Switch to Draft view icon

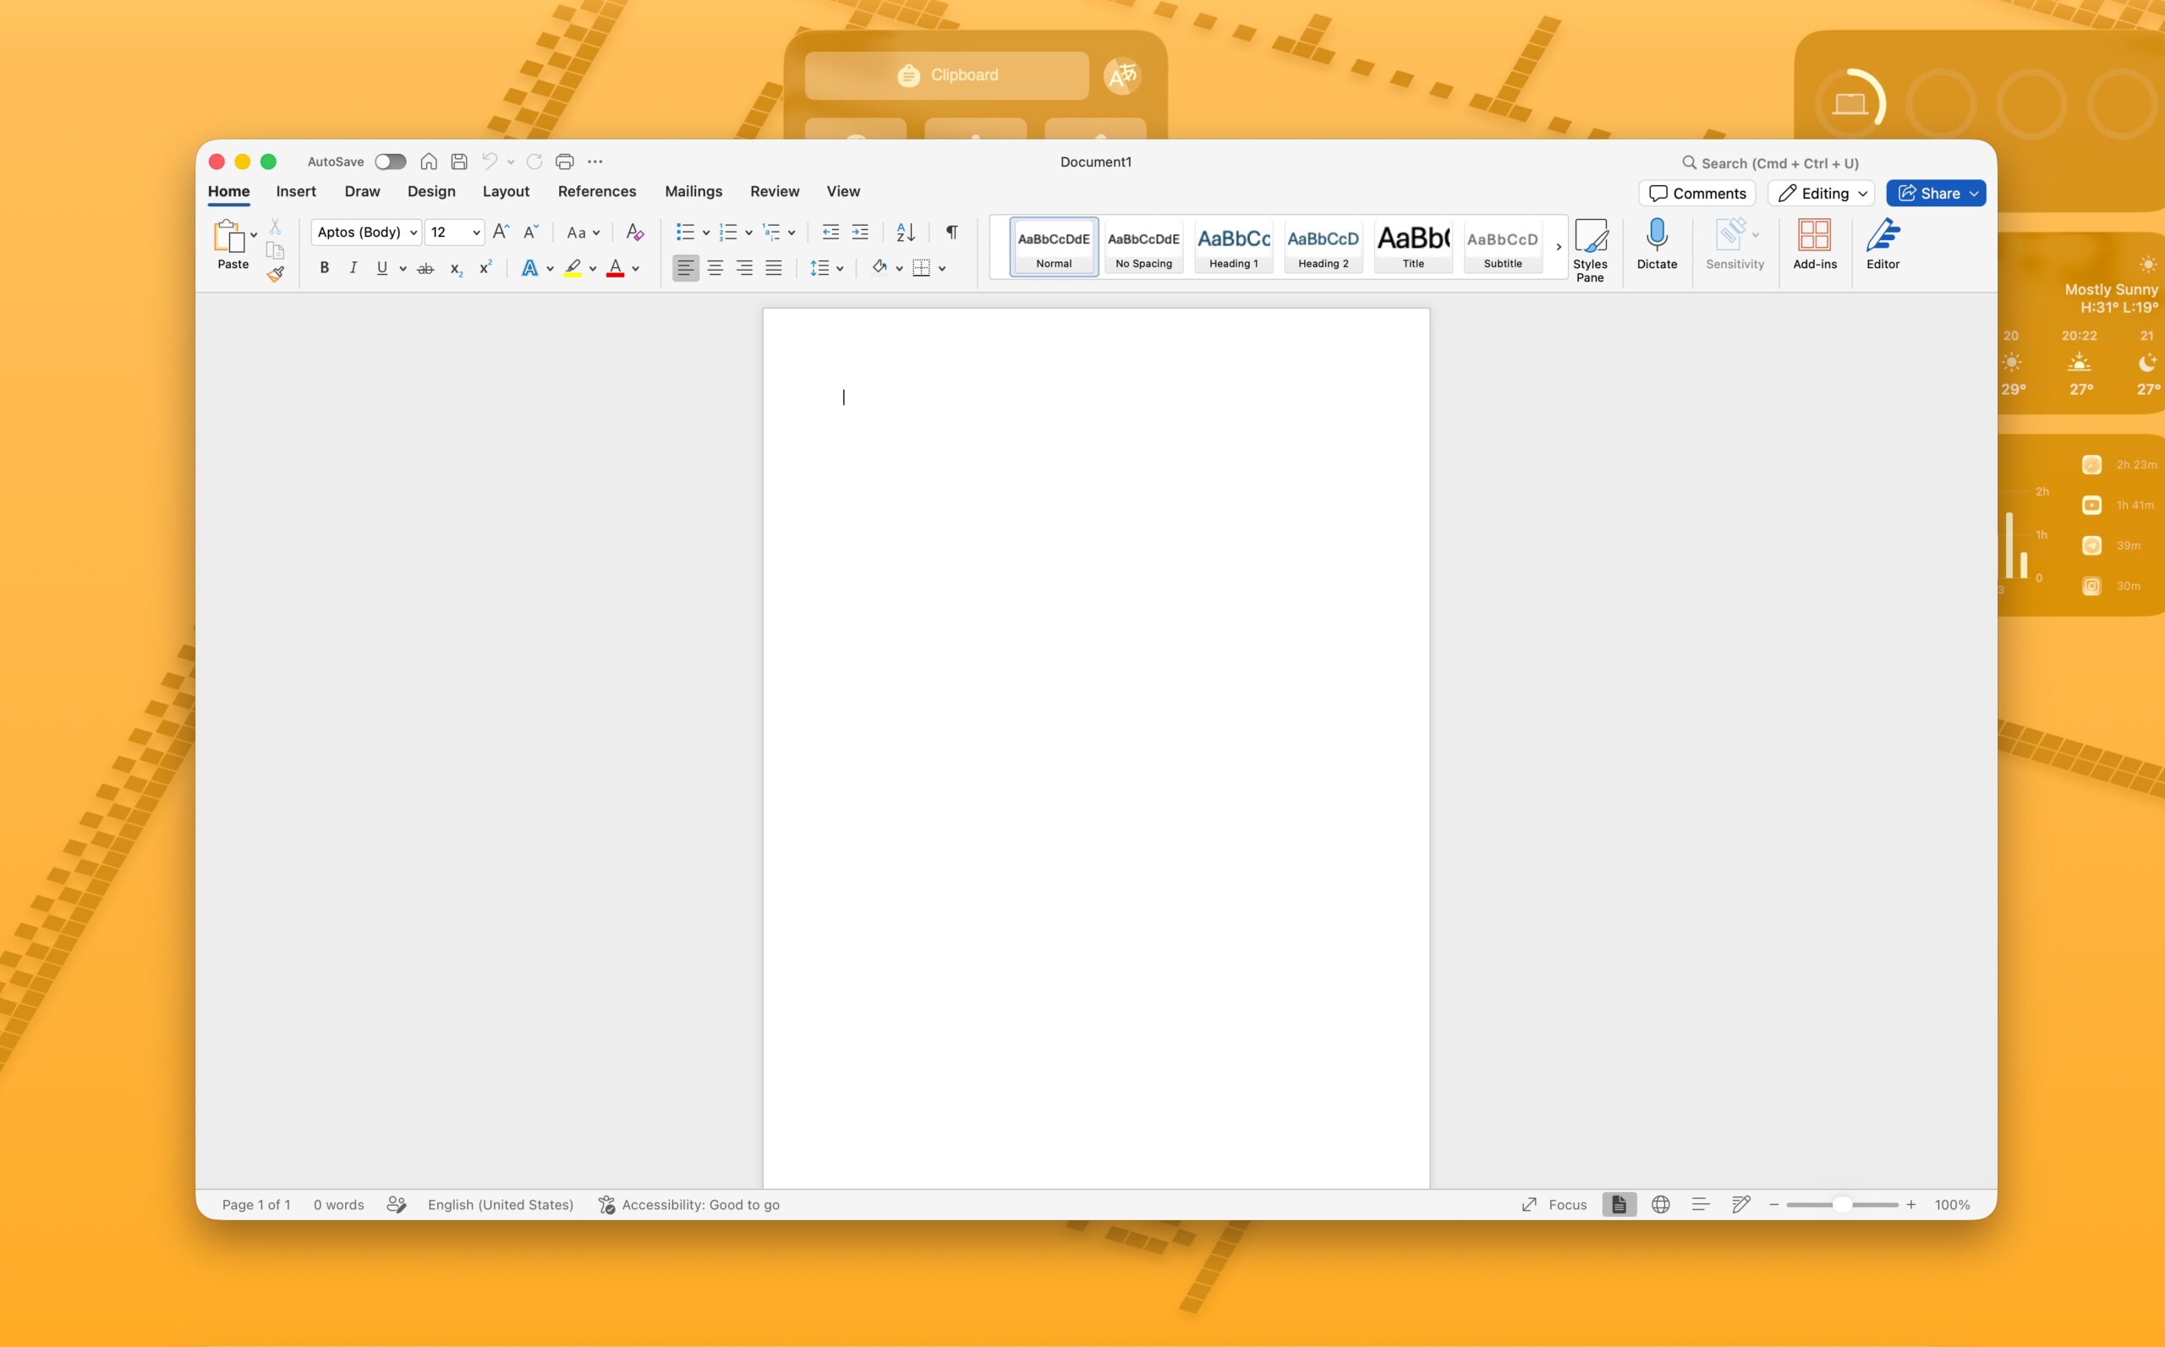(1741, 1204)
